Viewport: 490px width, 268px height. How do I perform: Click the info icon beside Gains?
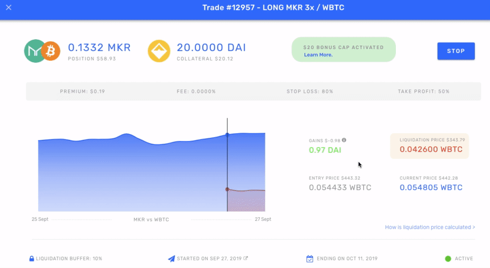pos(344,140)
